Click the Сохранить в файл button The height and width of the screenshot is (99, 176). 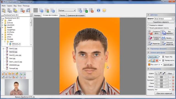coord(154,38)
